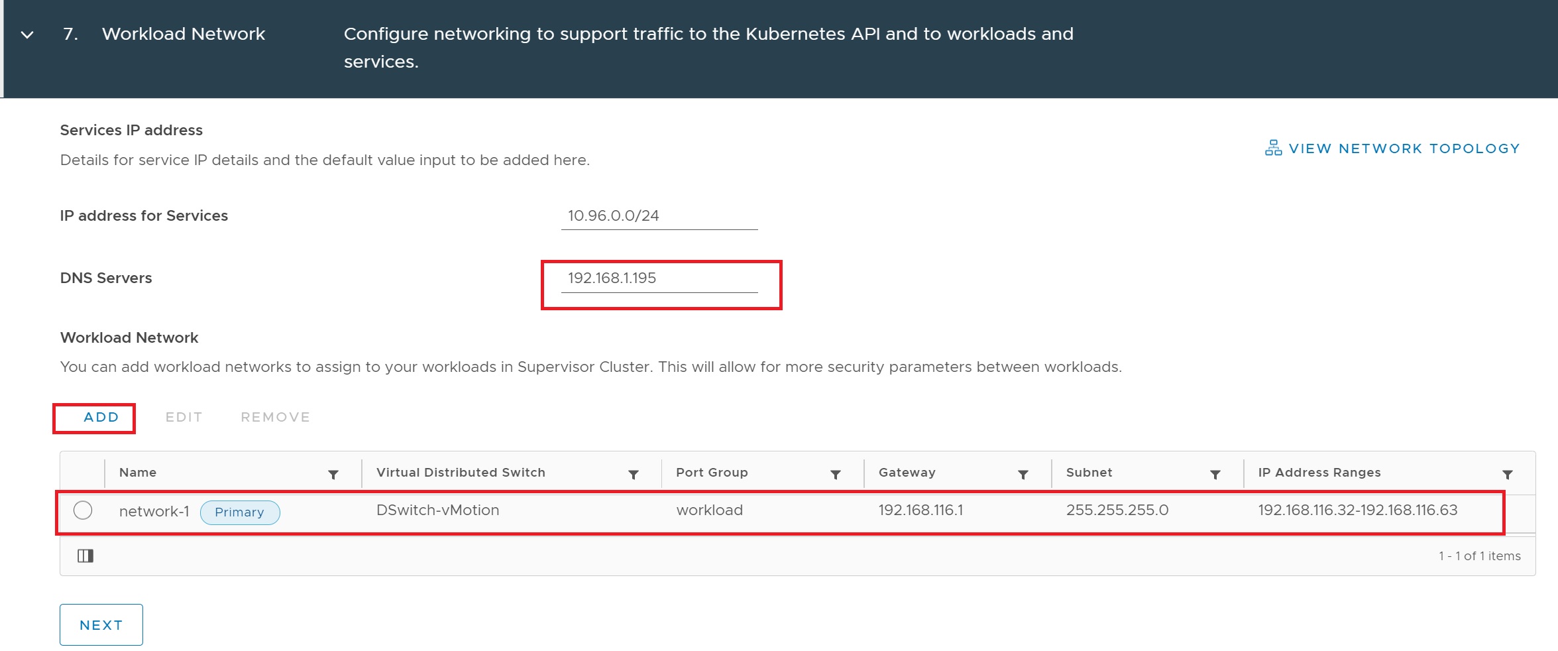Click the Primary badge on network-1
The height and width of the screenshot is (651, 1558).
click(239, 512)
